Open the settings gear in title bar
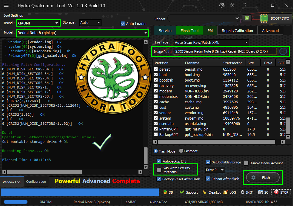Image resolution: width=293 pixels, height=206 pixels. click(x=222, y=5)
